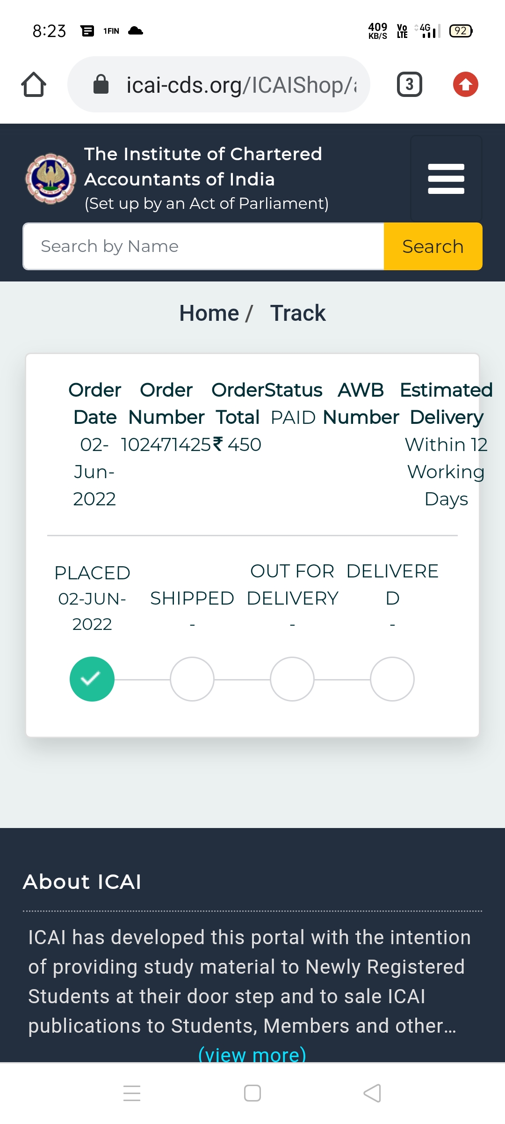Expand About ICAI with view more

(252, 1054)
